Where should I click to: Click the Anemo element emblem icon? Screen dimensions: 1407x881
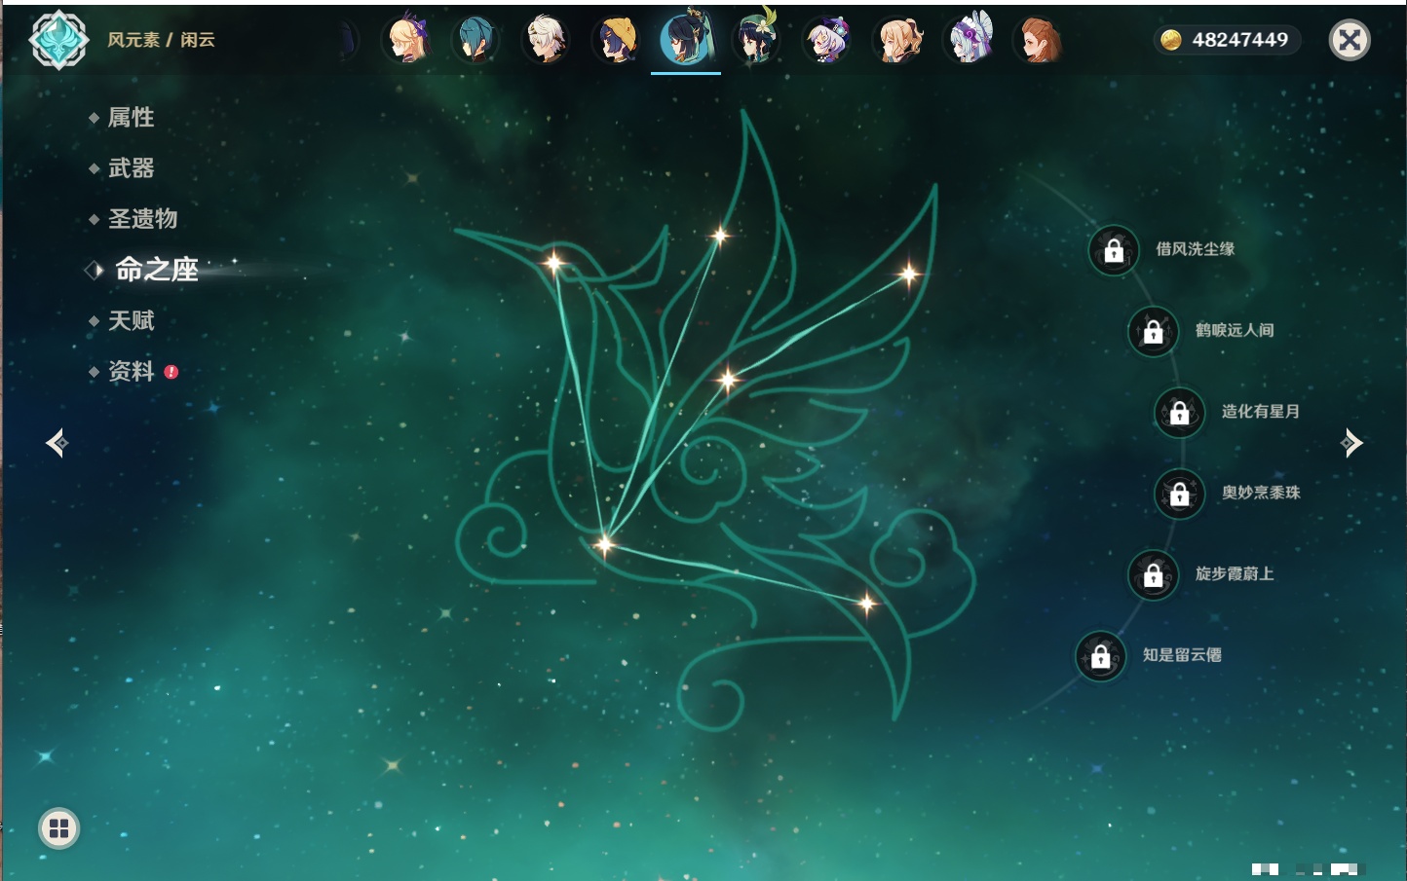(x=58, y=40)
